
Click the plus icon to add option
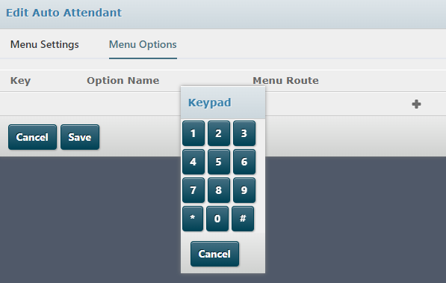[x=416, y=104]
